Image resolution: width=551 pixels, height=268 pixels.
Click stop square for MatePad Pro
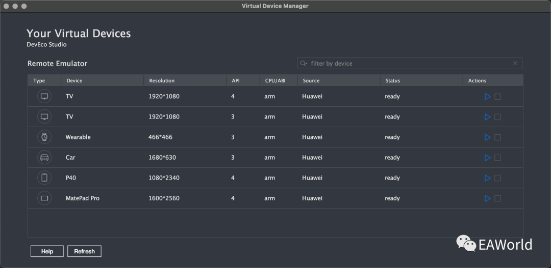[x=497, y=198]
